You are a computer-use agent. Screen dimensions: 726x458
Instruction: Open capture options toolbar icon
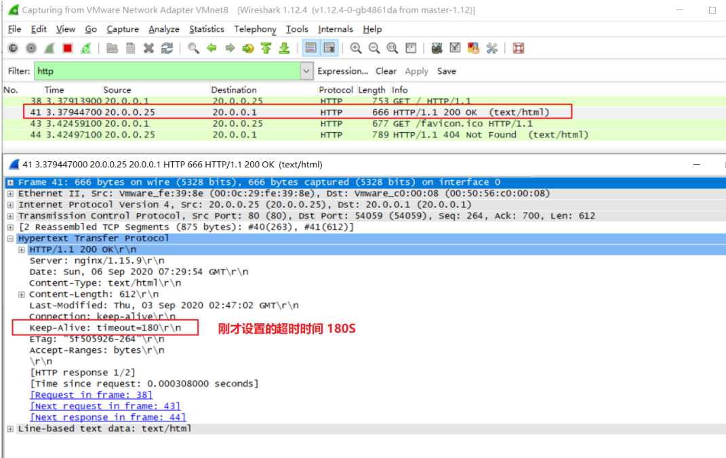coord(31,48)
